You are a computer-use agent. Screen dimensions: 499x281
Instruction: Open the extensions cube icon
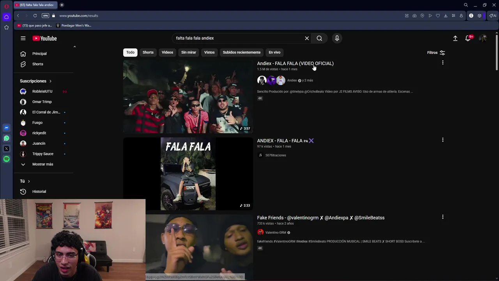point(480,16)
